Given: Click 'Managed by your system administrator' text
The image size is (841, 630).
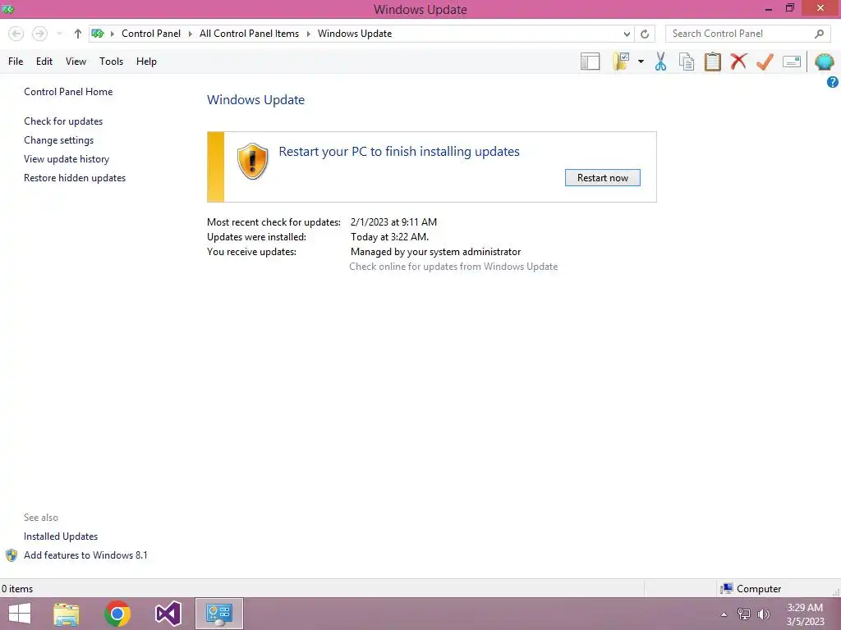Looking at the screenshot, I should [435, 252].
